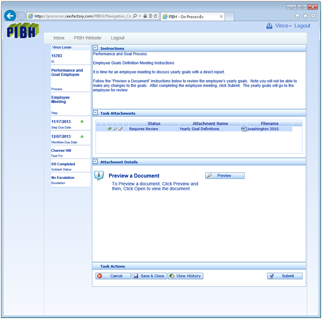Click the 12/07/2013 workflow due date
The image size is (322, 319).
click(61, 136)
